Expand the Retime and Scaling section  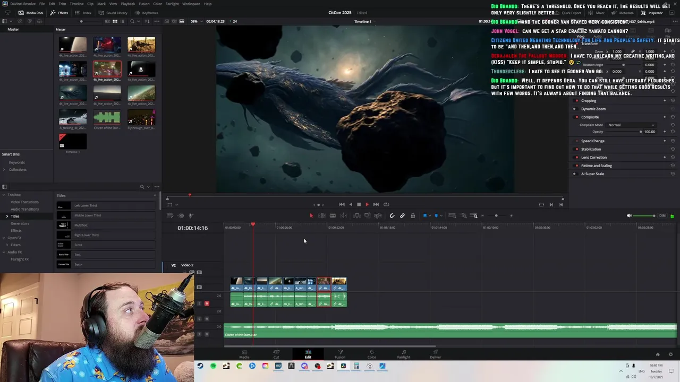click(x=597, y=166)
